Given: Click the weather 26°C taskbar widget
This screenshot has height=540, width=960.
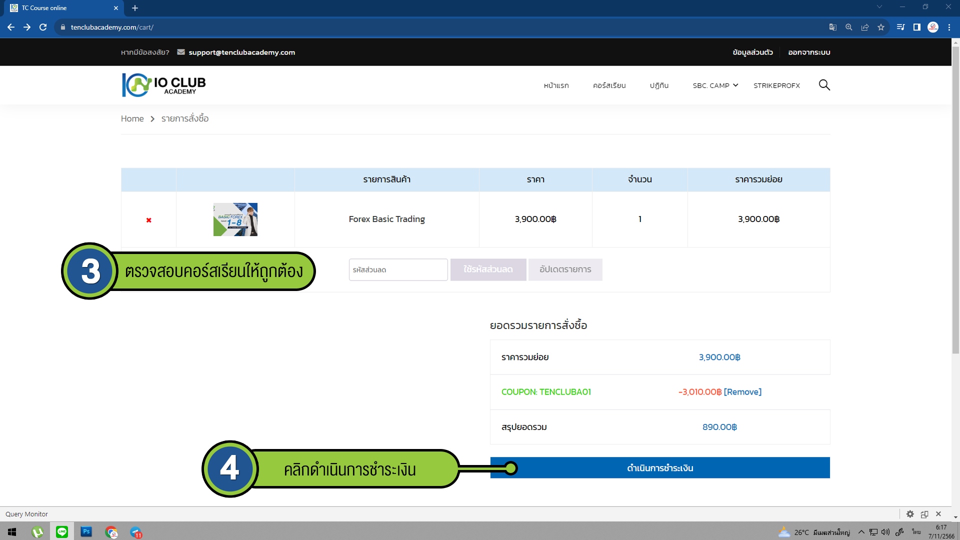Looking at the screenshot, I should (814, 532).
